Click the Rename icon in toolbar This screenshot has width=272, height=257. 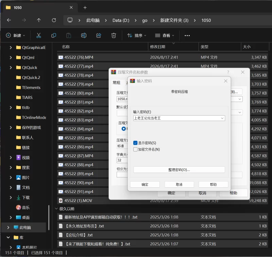[x=84, y=36]
